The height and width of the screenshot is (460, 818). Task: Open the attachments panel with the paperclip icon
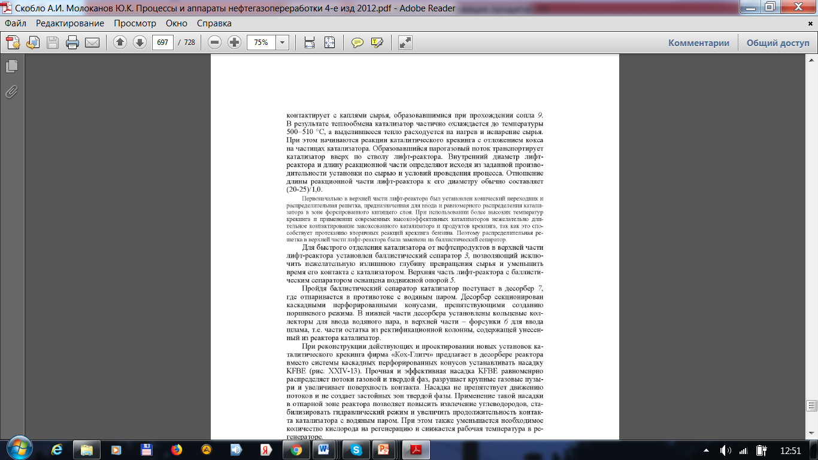[x=11, y=92]
